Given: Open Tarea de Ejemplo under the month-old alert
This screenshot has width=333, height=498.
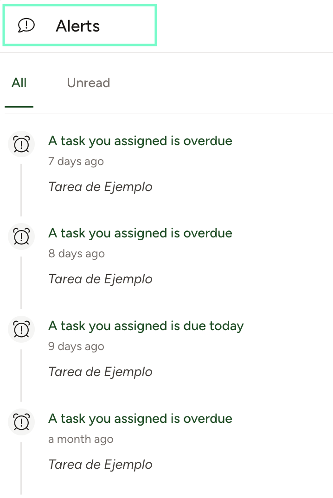Looking at the screenshot, I should [100, 465].
